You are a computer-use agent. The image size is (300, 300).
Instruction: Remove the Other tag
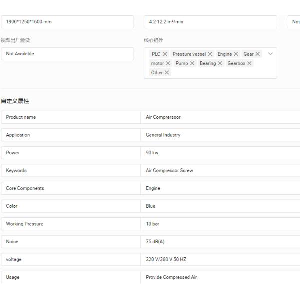pos(167,72)
